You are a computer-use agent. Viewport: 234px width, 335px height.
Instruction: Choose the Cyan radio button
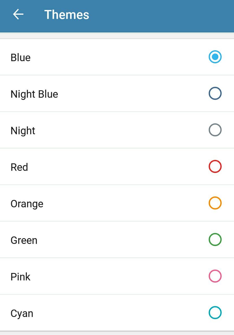point(215,313)
